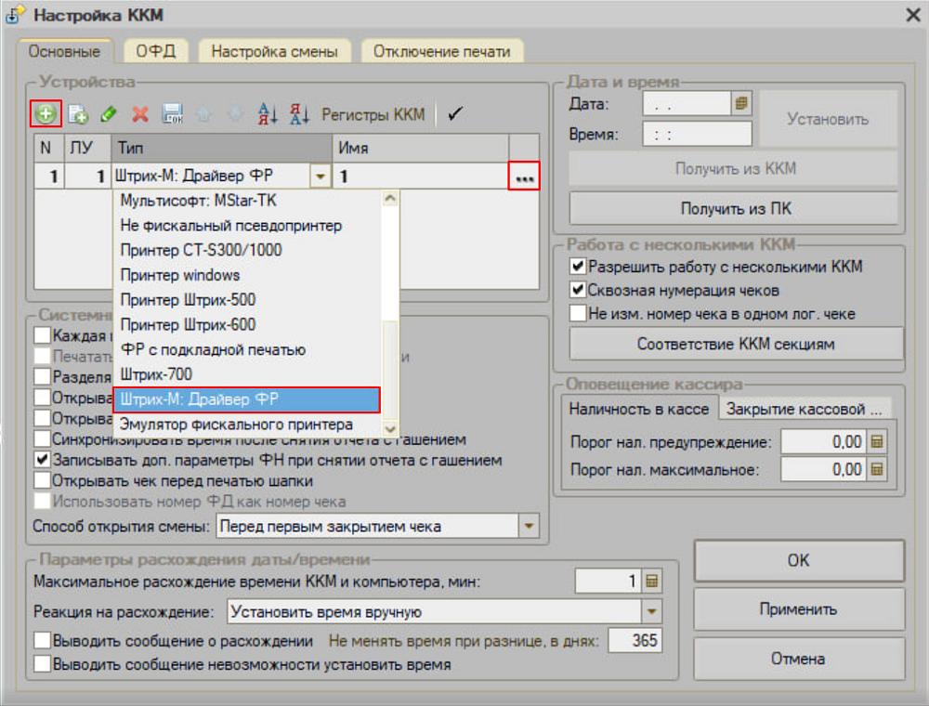The height and width of the screenshot is (706, 929).
Task: Open the Реакция на расхождение dropdown
Action: tap(651, 612)
